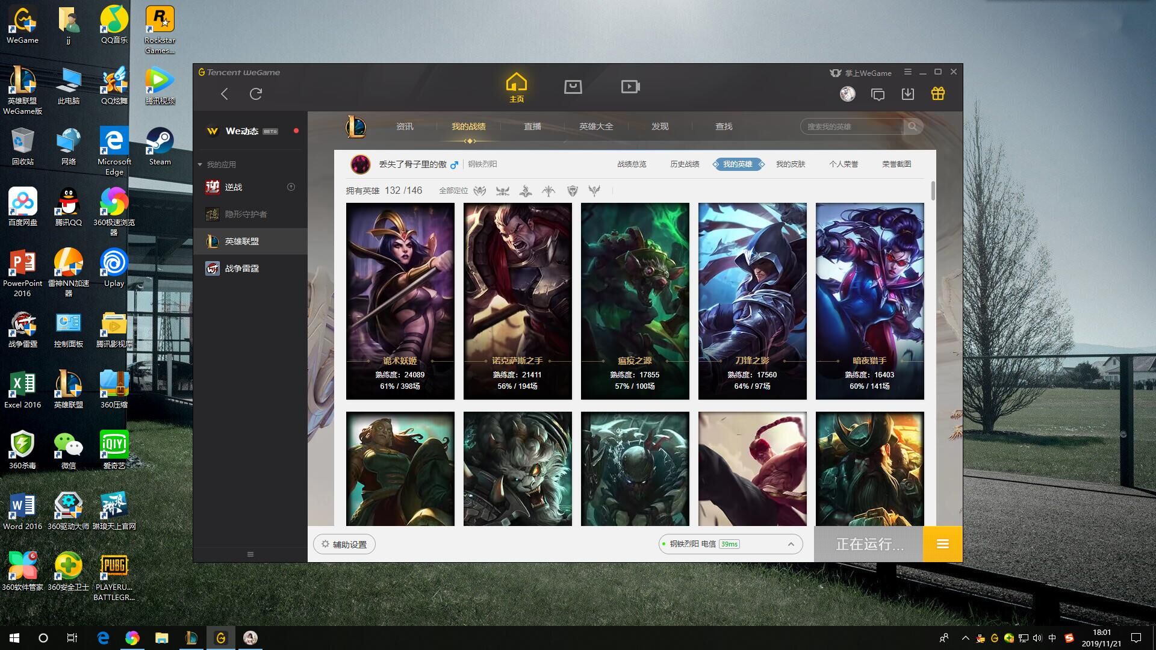Select 逆战 in the WeGame sidebar
Screen dimensions: 1156x650
point(250,187)
